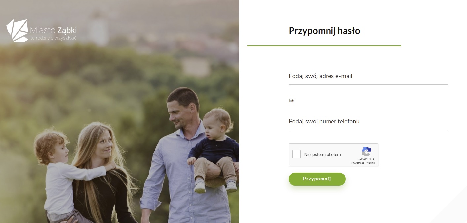Click the "lub" separator text
Screen dimensions: 467x223
tap(292, 101)
